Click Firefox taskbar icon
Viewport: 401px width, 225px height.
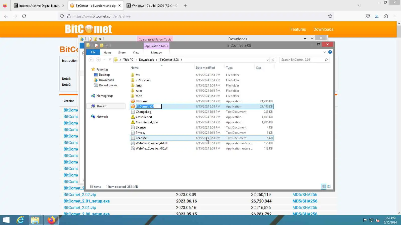pyautogui.click(x=51, y=220)
